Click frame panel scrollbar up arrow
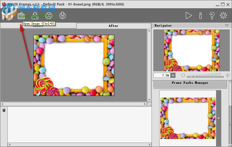232x147 pixels. (230, 82)
